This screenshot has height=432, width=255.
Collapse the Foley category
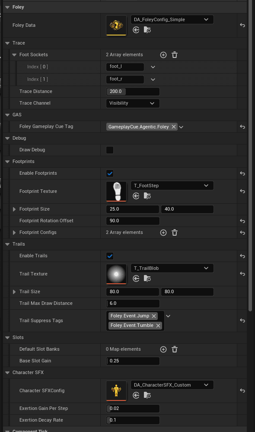pyautogui.click(x=7, y=7)
